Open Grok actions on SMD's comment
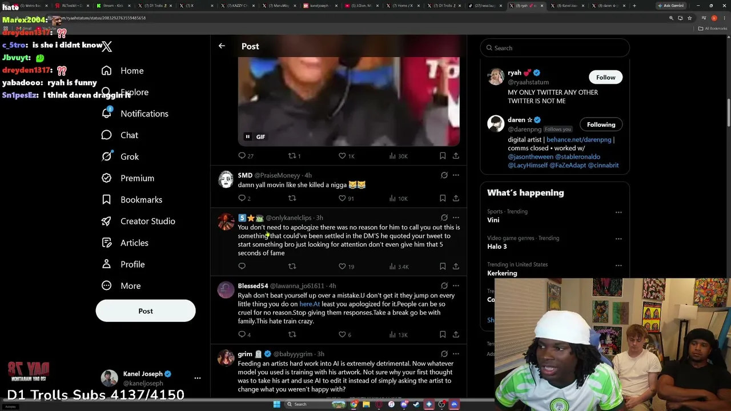Viewport: 731px width, 411px height. point(444,175)
